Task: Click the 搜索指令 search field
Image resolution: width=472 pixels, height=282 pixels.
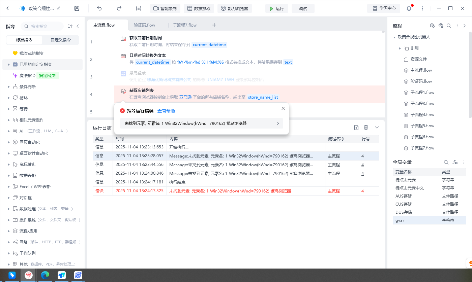Action: click(x=42, y=26)
